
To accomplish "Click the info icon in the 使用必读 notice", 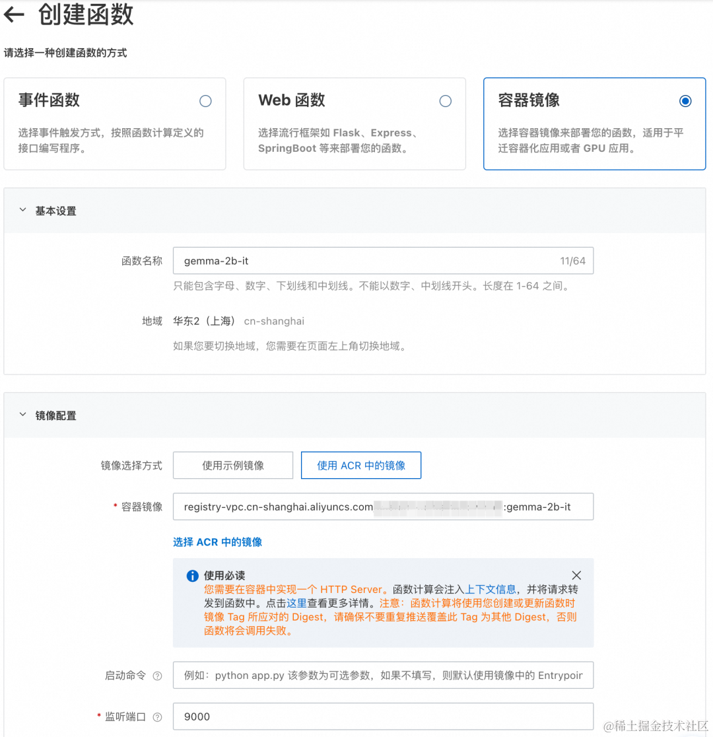I will coord(191,575).
